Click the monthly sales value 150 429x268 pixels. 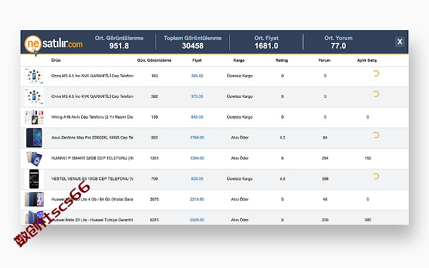368,158
